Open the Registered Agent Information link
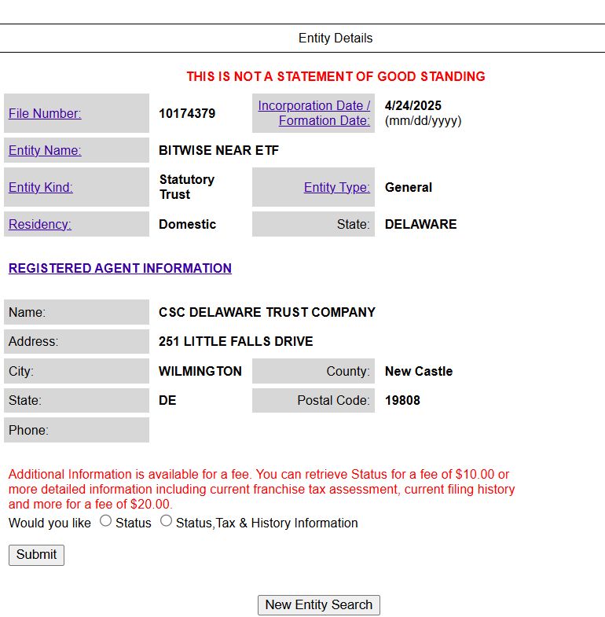 click(x=120, y=268)
